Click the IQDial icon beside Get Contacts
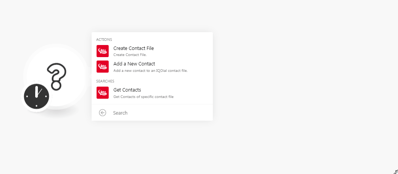 [x=102, y=93]
